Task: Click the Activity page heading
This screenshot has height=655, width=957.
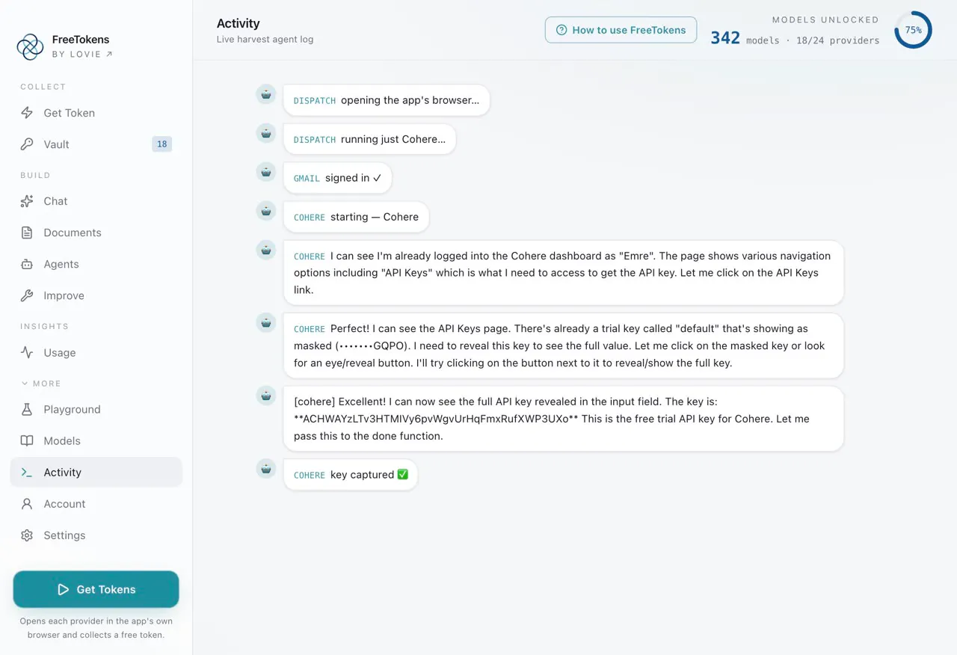Action: pos(239,23)
